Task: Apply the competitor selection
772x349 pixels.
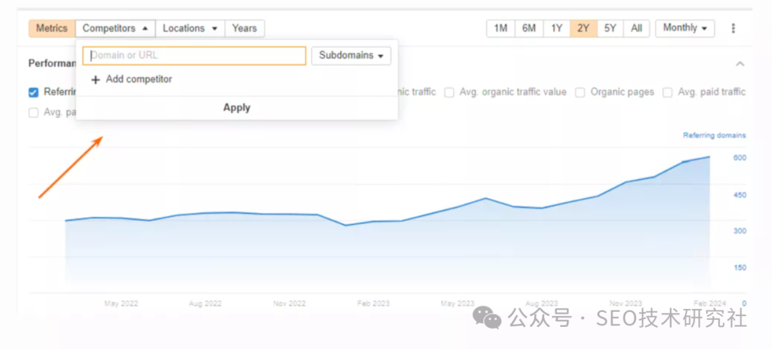Action: (x=237, y=108)
